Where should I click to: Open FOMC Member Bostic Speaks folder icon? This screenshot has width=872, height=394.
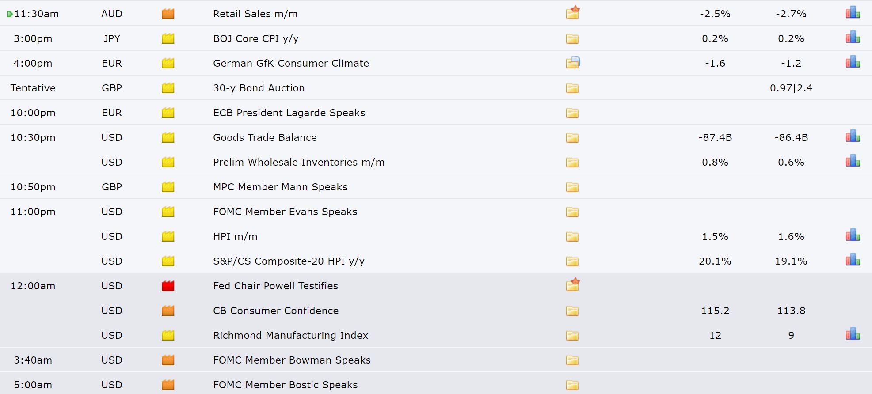[572, 385]
